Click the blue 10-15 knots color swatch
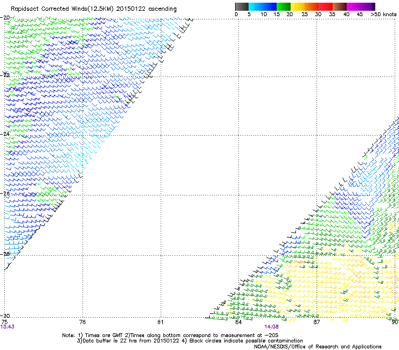This screenshot has width=399, height=350. 270,6
